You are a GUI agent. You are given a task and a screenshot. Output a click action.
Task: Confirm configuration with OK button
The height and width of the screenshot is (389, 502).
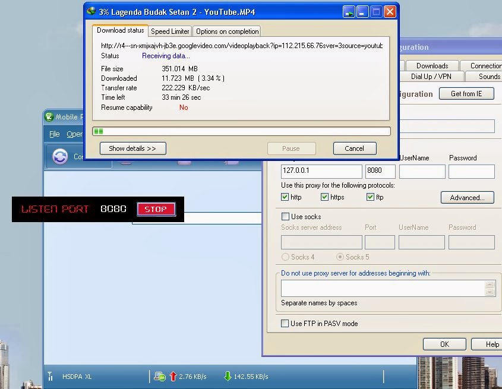click(x=444, y=344)
